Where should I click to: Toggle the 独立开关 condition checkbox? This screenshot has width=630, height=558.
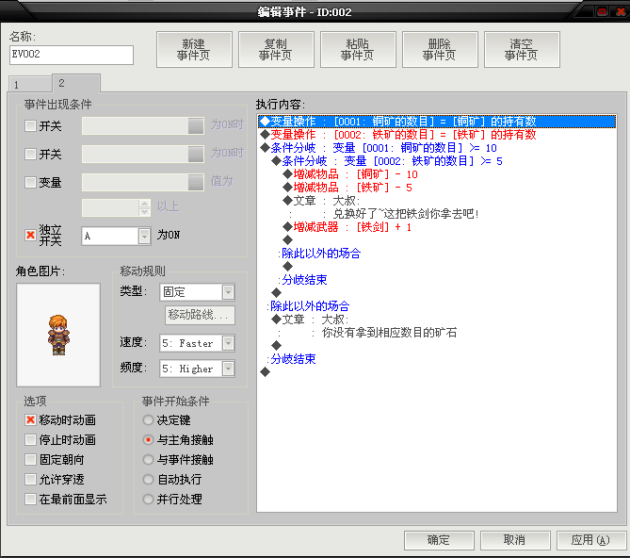tap(30, 236)
